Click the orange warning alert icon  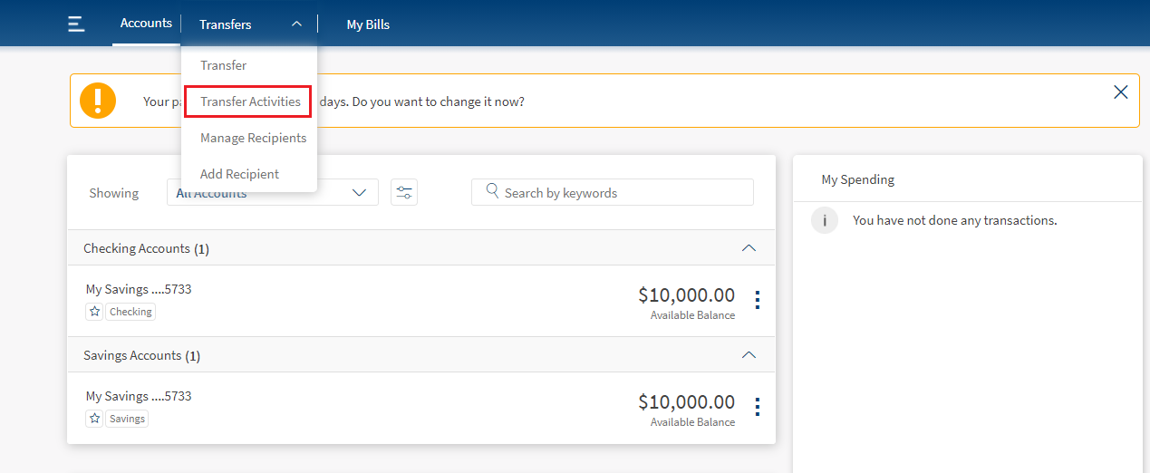[98, 101]
